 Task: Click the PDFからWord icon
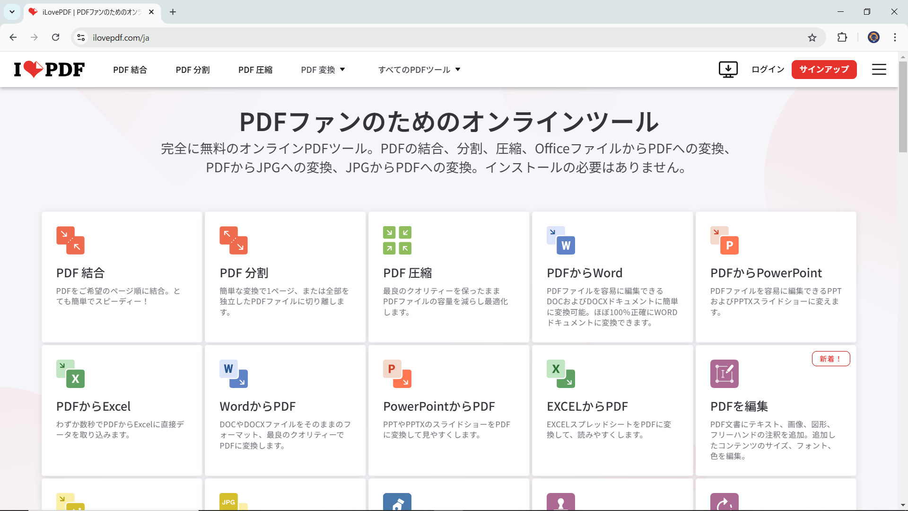click(561, 240)
